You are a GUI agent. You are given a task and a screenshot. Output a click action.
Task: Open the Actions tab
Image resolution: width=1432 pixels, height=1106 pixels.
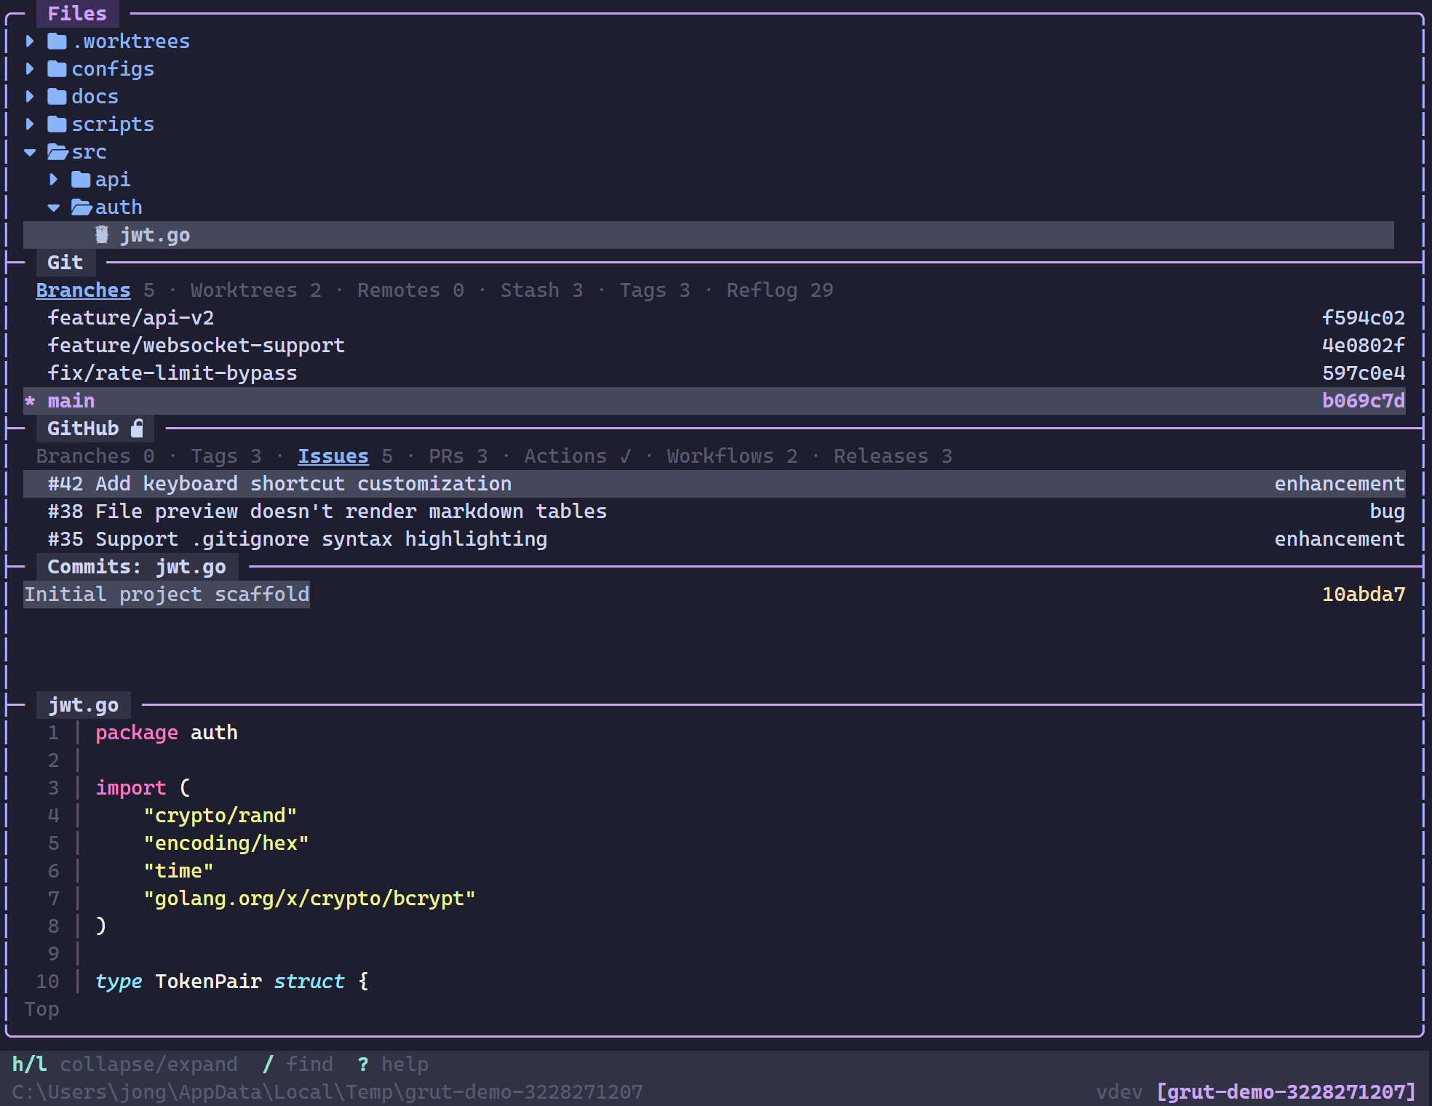(578, 456)
